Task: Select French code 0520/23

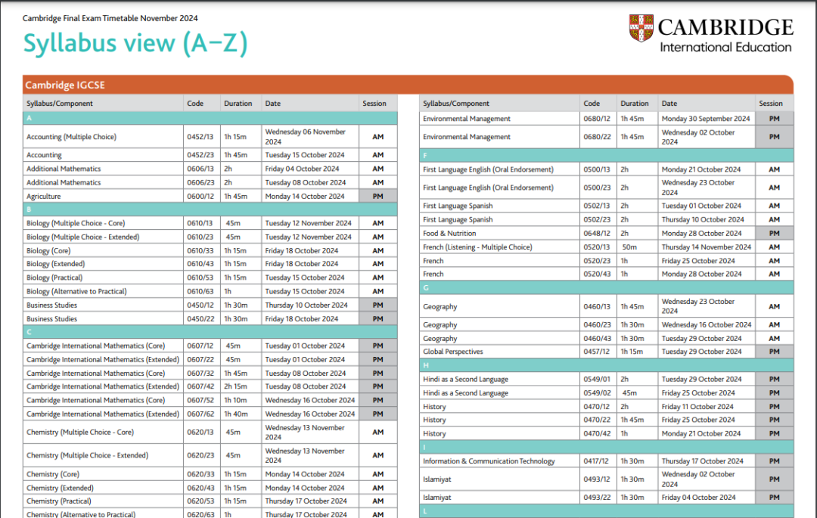Action: click(x=597, y=261)
